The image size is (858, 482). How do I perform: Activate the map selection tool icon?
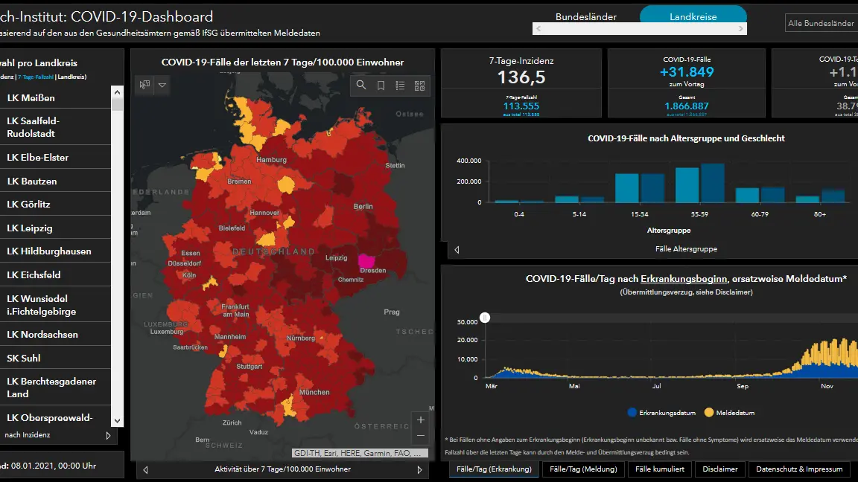pos(144,86)
